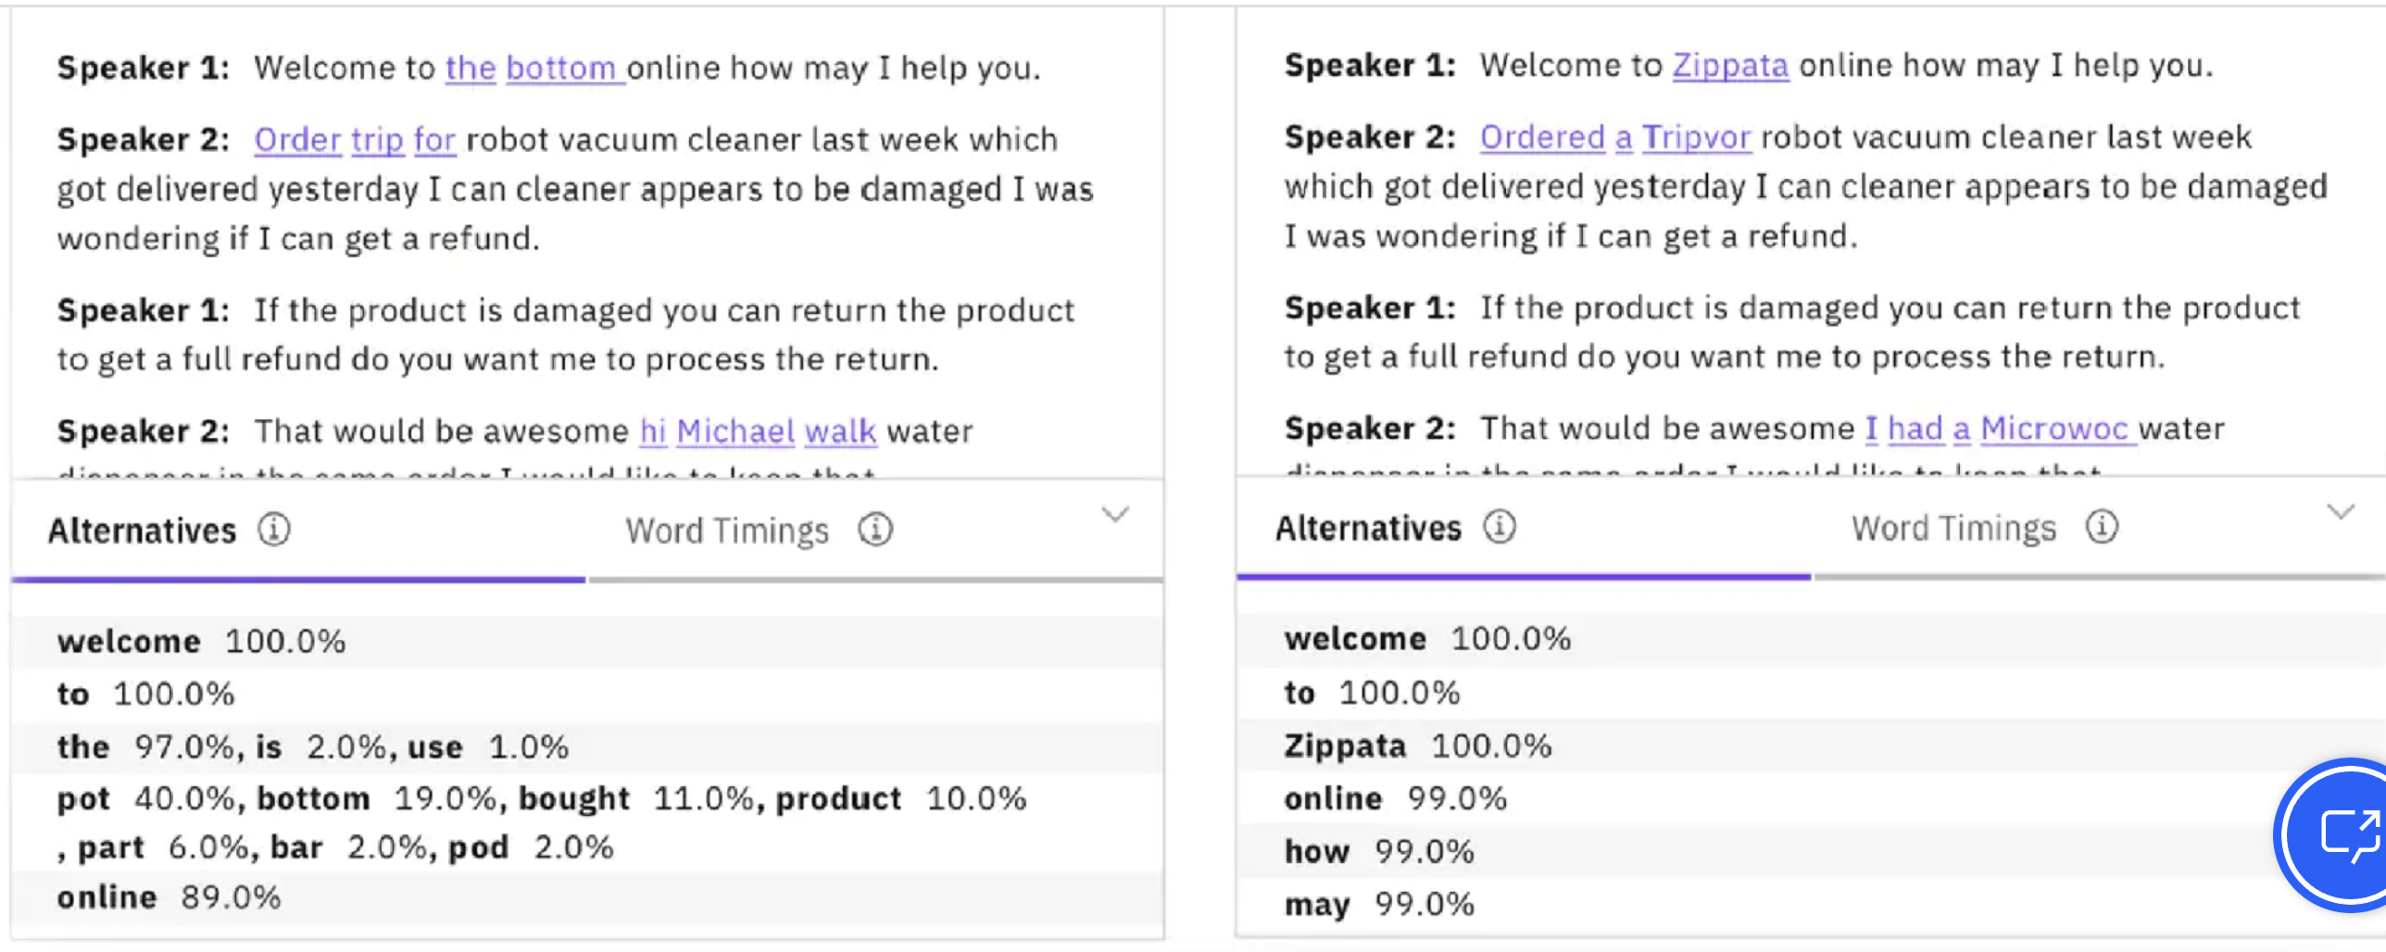Click underlined word "Microwoc" in right transcript
Image resolution: width=2386 pixels, height=952 pixels.
click(2054, 428)
